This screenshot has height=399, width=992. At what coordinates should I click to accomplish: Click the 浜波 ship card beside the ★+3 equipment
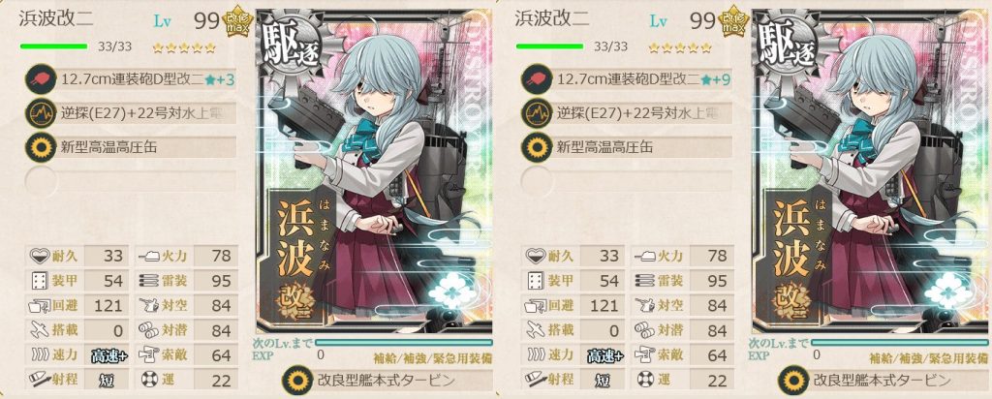click(x=375, y=170)
